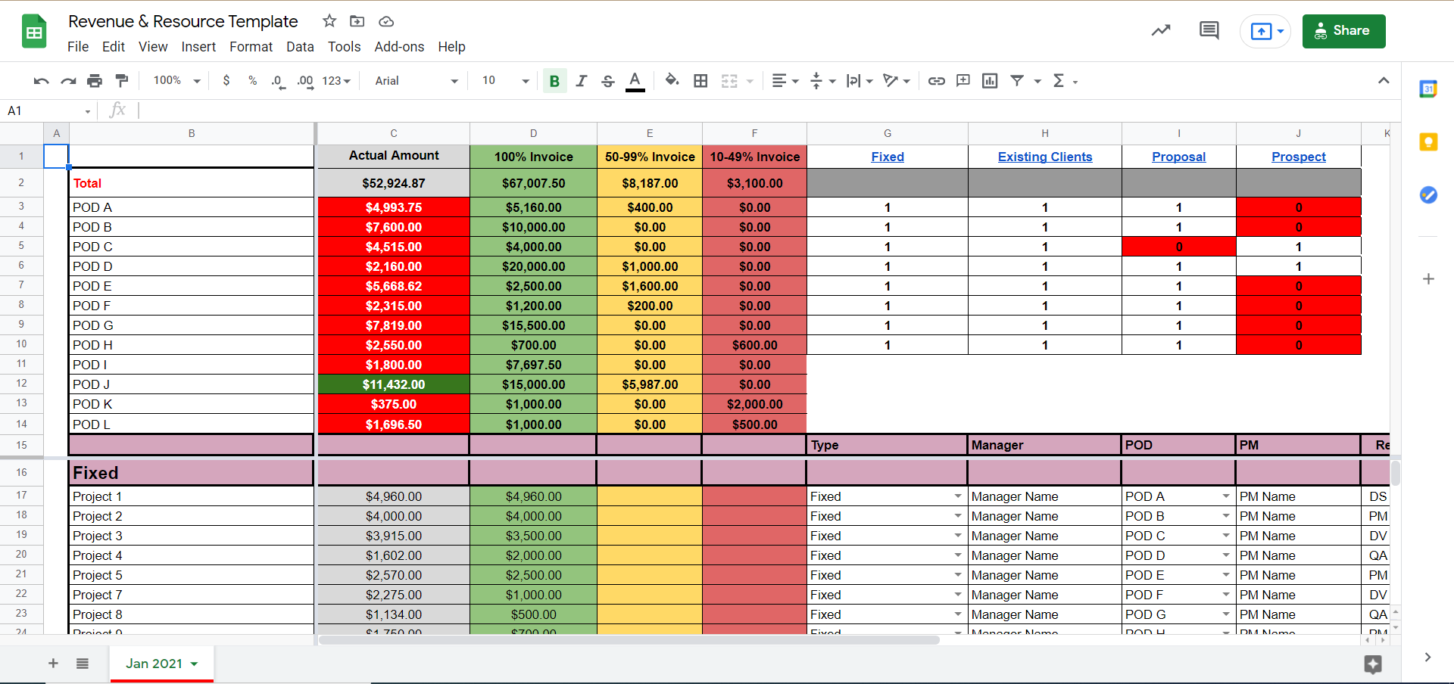Check the cloud document status icon
Image resolution: width=1454 pixels, height=684 pixels.
pyautogui.click(x=386, y=21)
